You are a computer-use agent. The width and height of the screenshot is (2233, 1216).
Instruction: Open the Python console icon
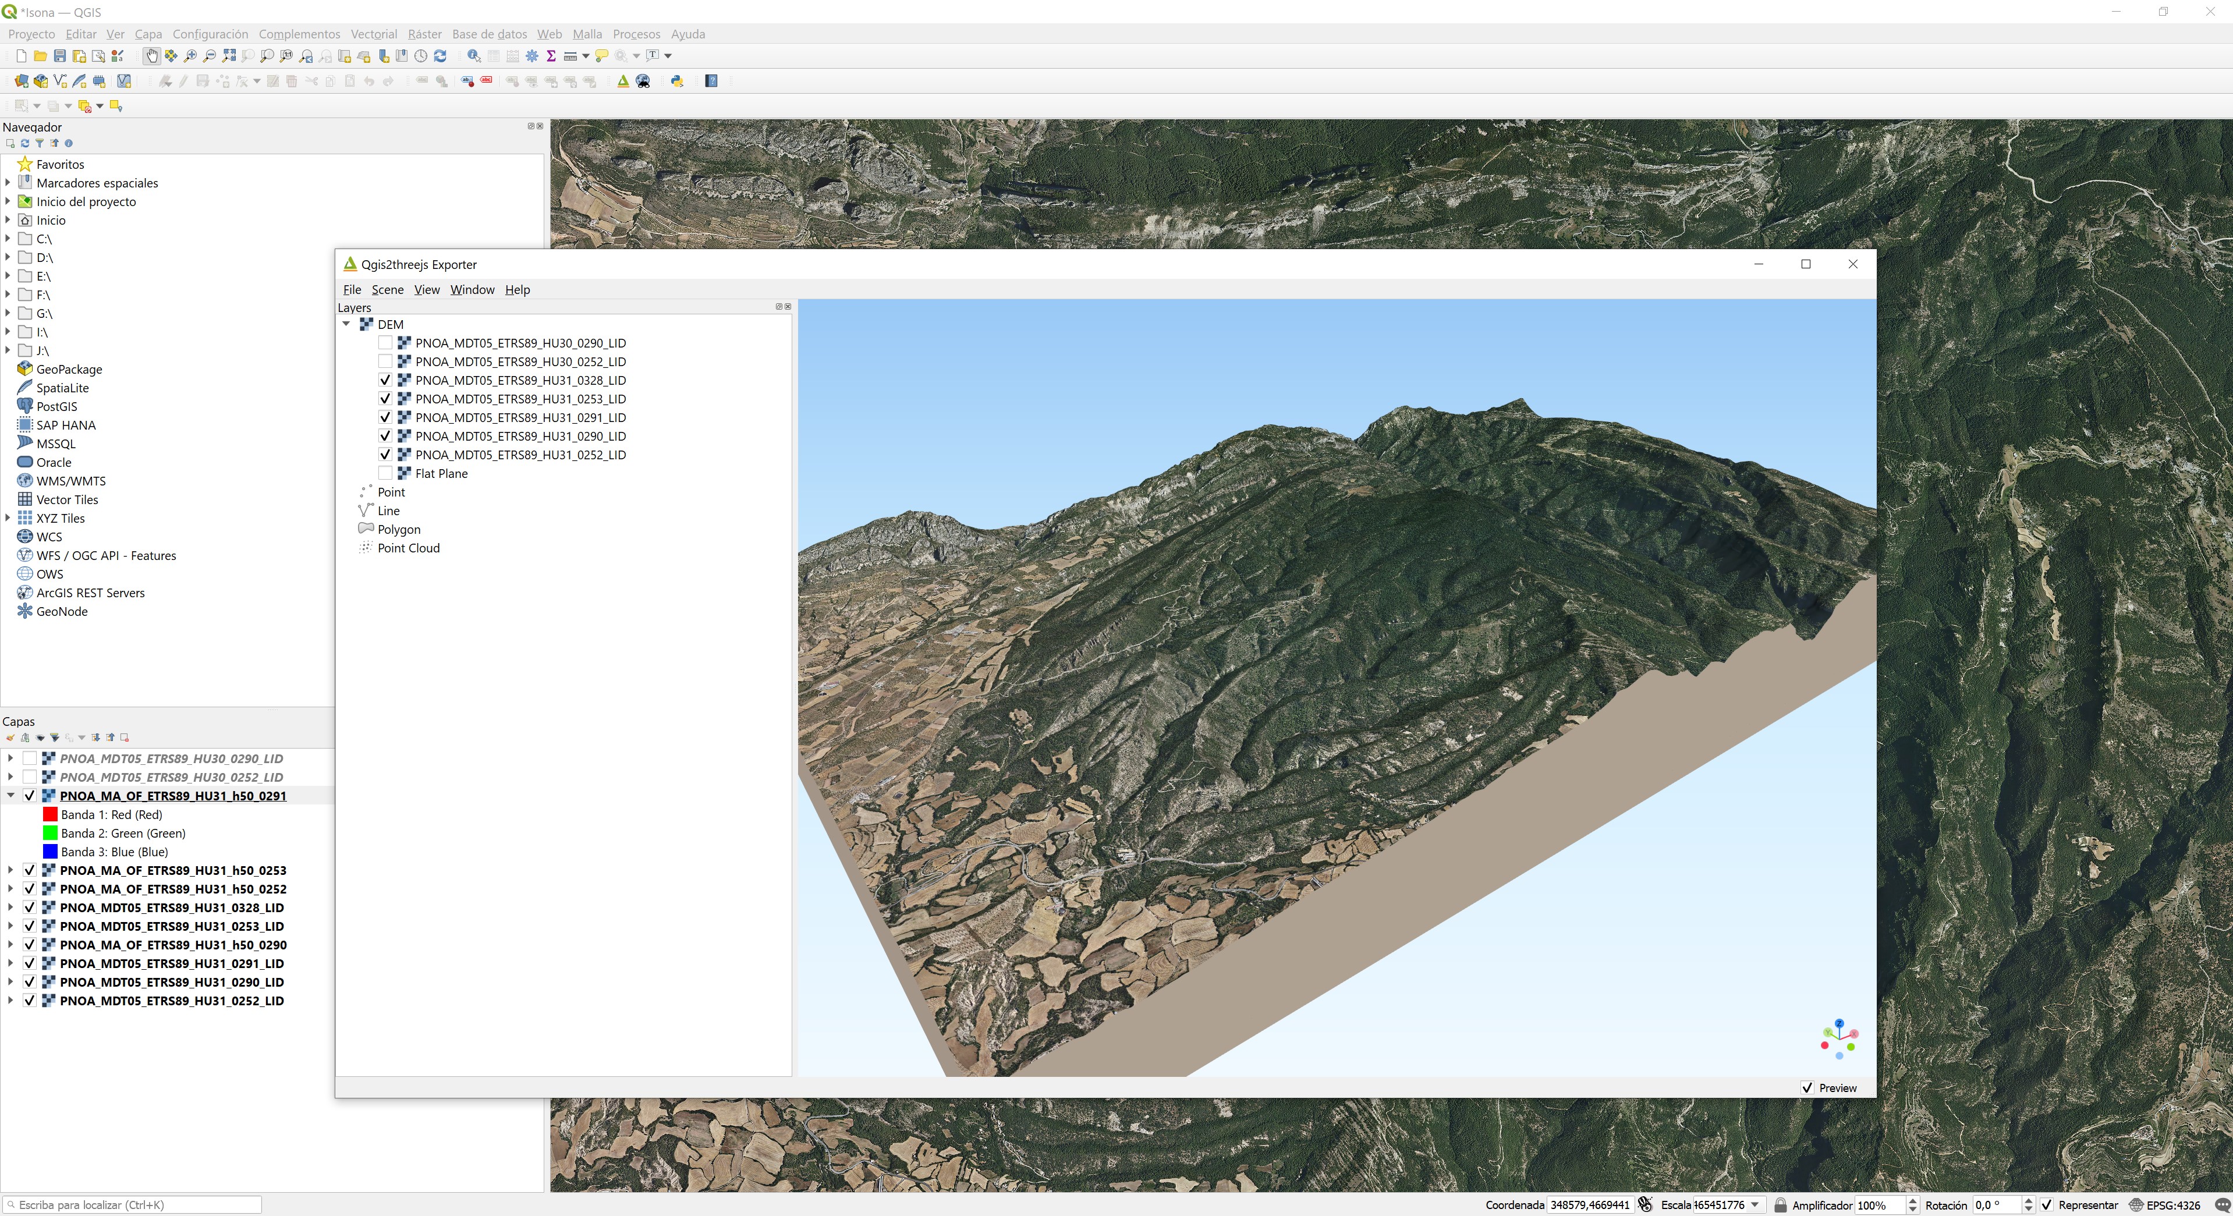point(677,80)
